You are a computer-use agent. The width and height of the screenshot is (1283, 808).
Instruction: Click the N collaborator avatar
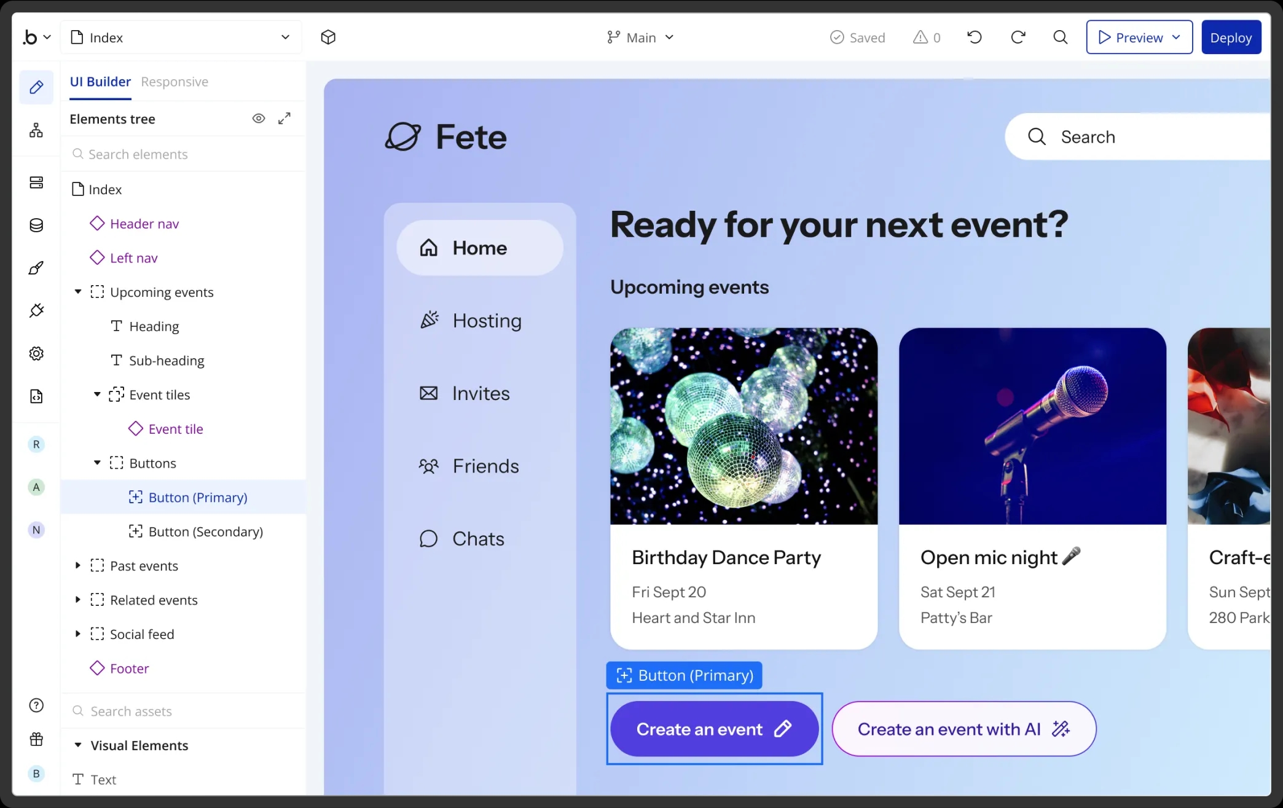tap(36, 530)
